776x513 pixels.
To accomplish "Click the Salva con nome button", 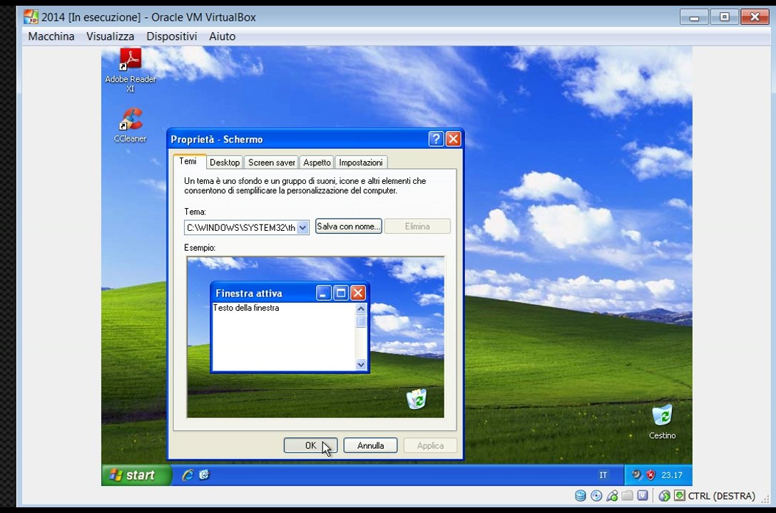I will tap(348, 227).
